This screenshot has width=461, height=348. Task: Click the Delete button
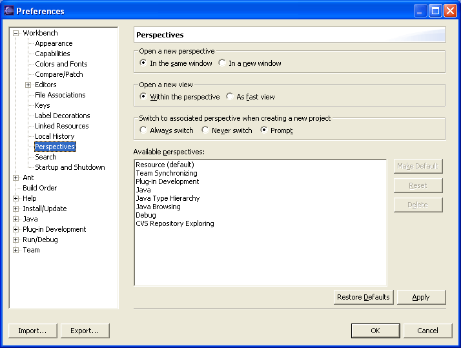point(418,205)
